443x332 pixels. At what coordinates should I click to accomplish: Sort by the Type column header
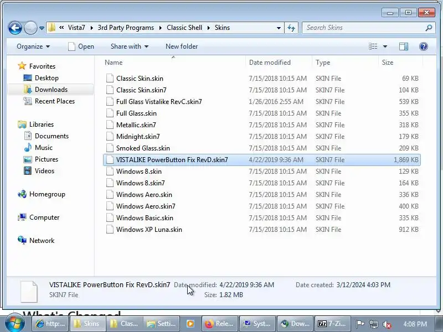(345, 63)
